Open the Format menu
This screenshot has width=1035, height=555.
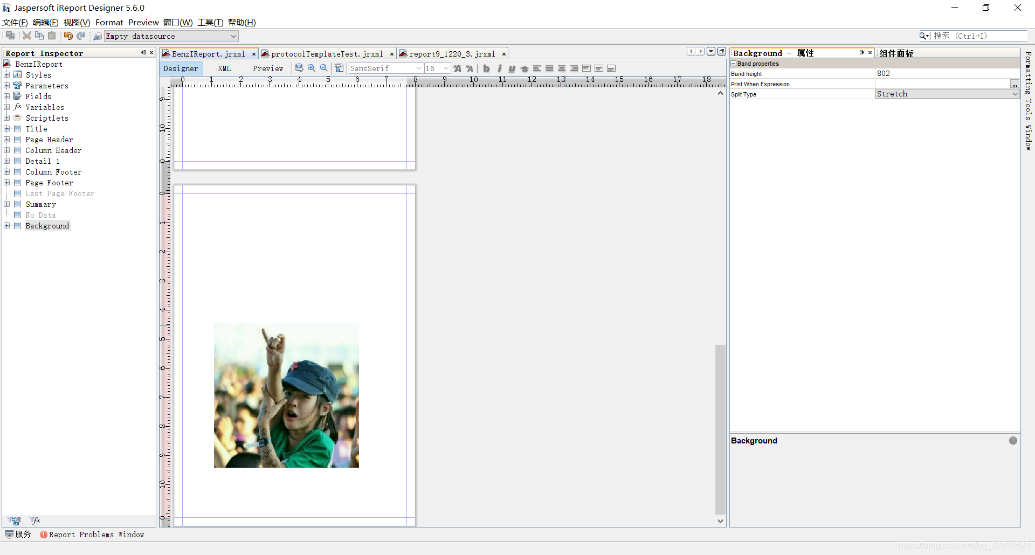tap(109, 22)
